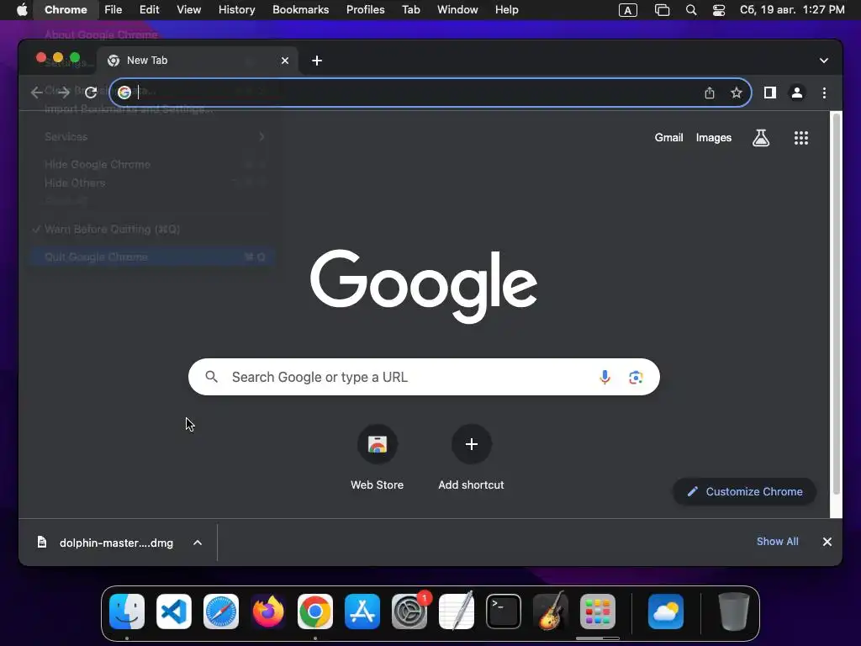Open App Store from the Dock

(362, 612)
